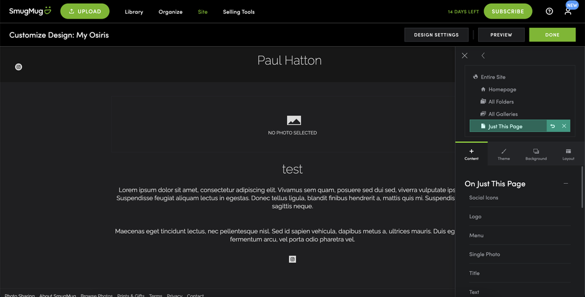Open the account profile icon
585x297 pixels.
tap(568, 11)
